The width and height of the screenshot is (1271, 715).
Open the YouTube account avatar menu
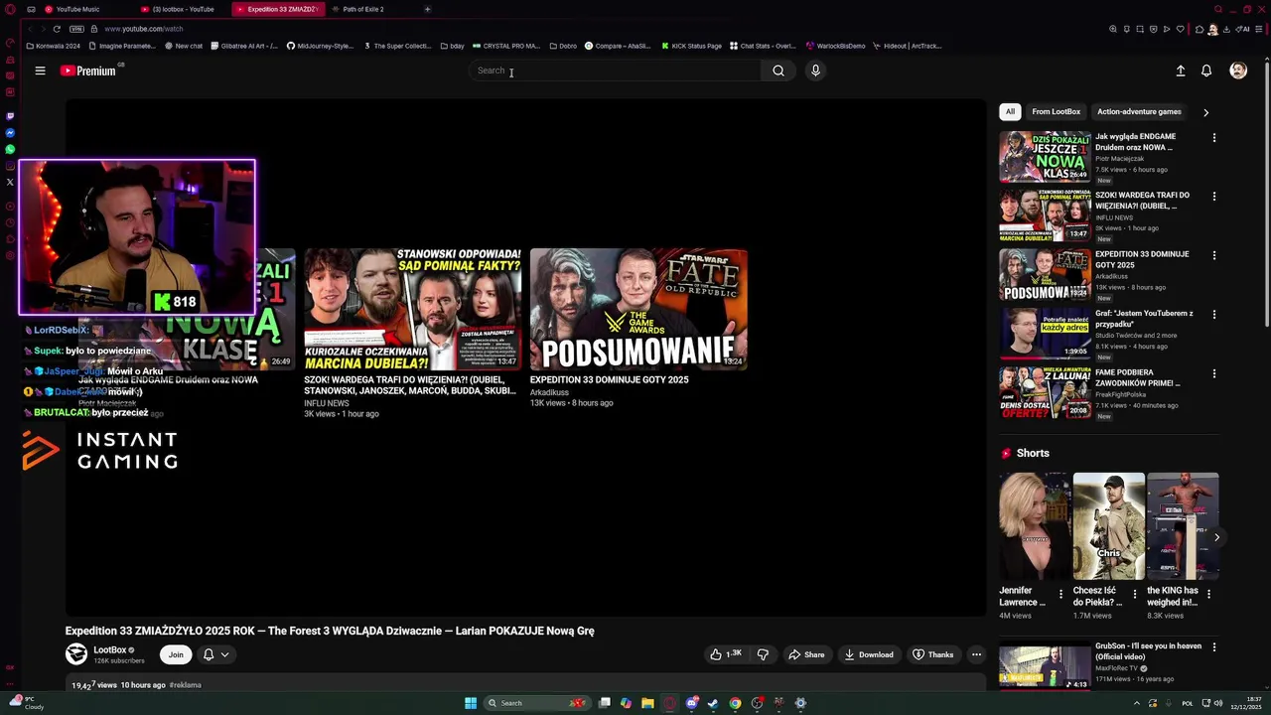pyautogui.click(x=1238, y=71)
